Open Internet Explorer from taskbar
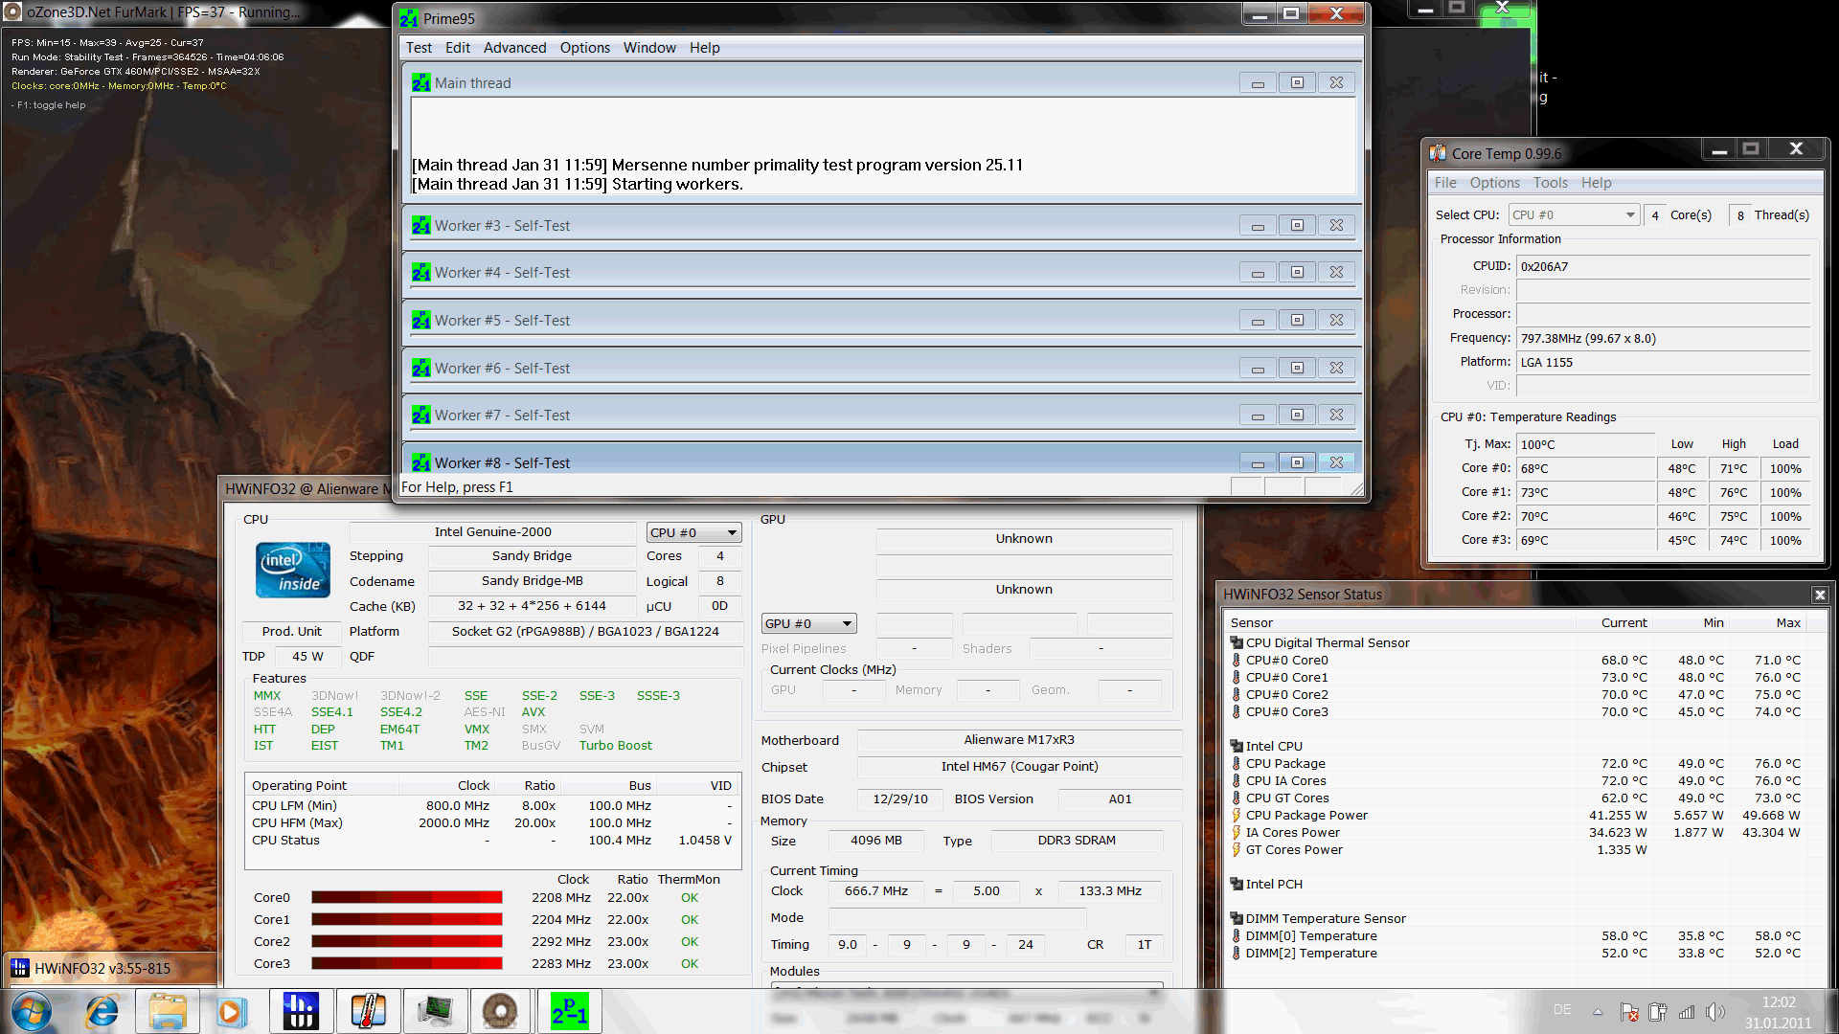 [101, 1011]
